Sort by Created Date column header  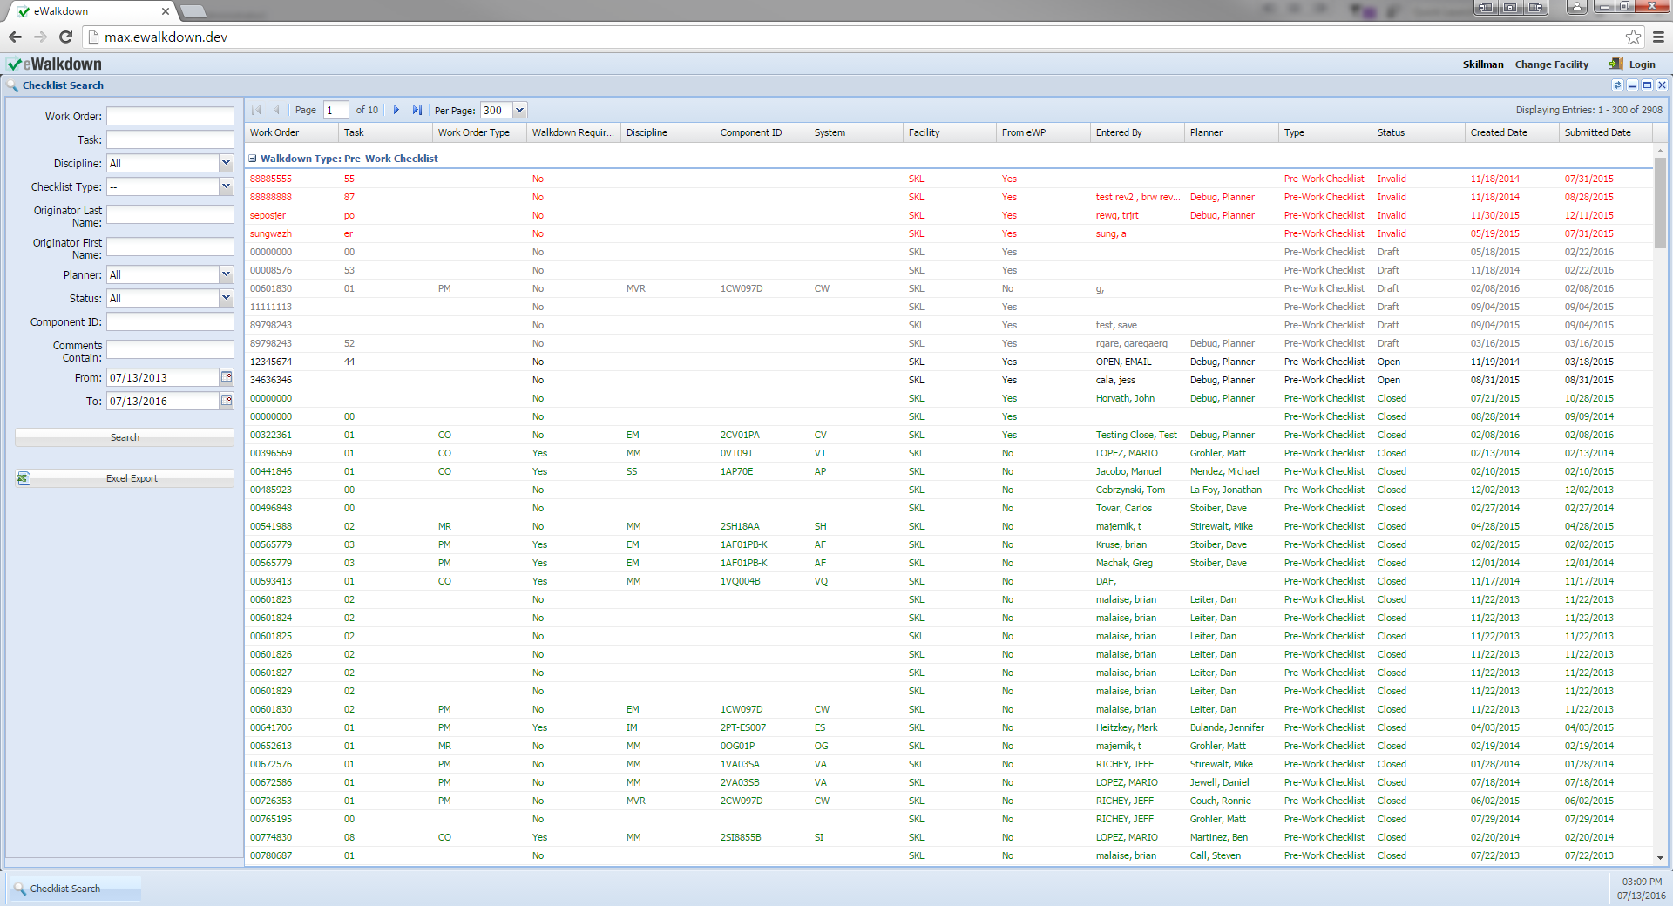pos(1512,132)
